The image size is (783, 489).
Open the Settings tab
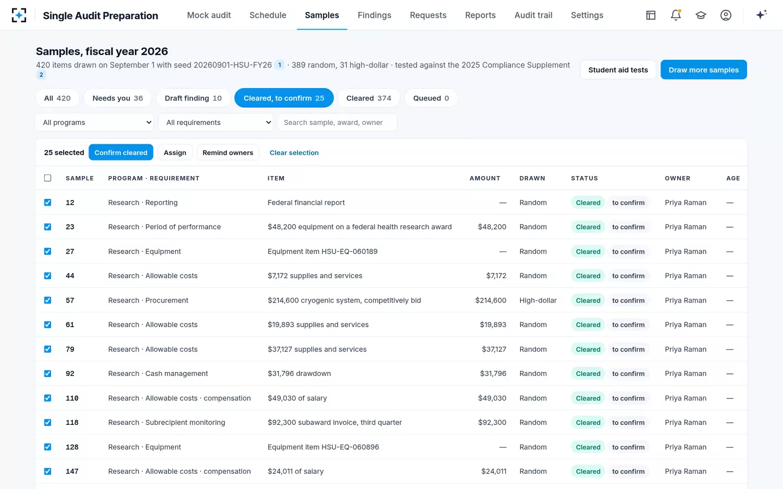point(587,15)
